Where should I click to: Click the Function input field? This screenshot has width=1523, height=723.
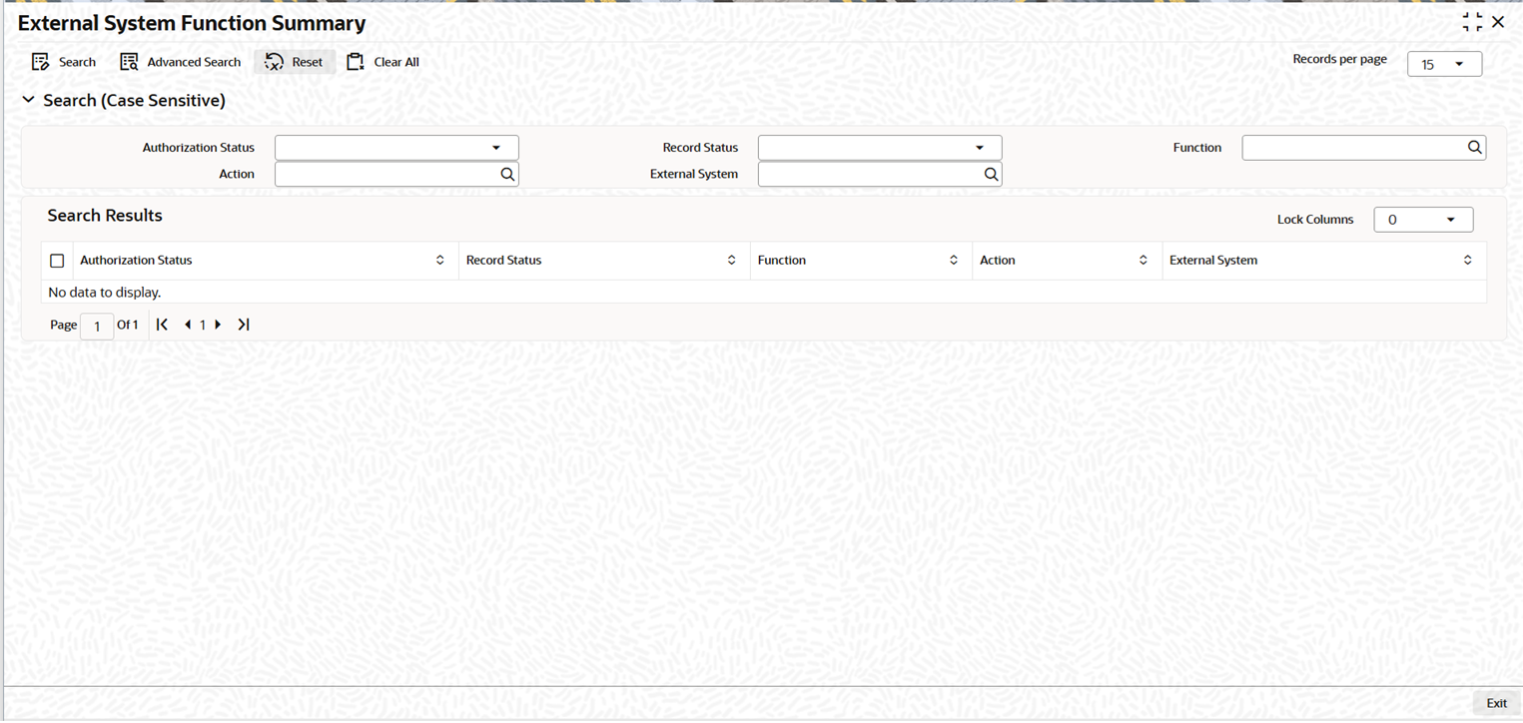[x=1353, y=148]
